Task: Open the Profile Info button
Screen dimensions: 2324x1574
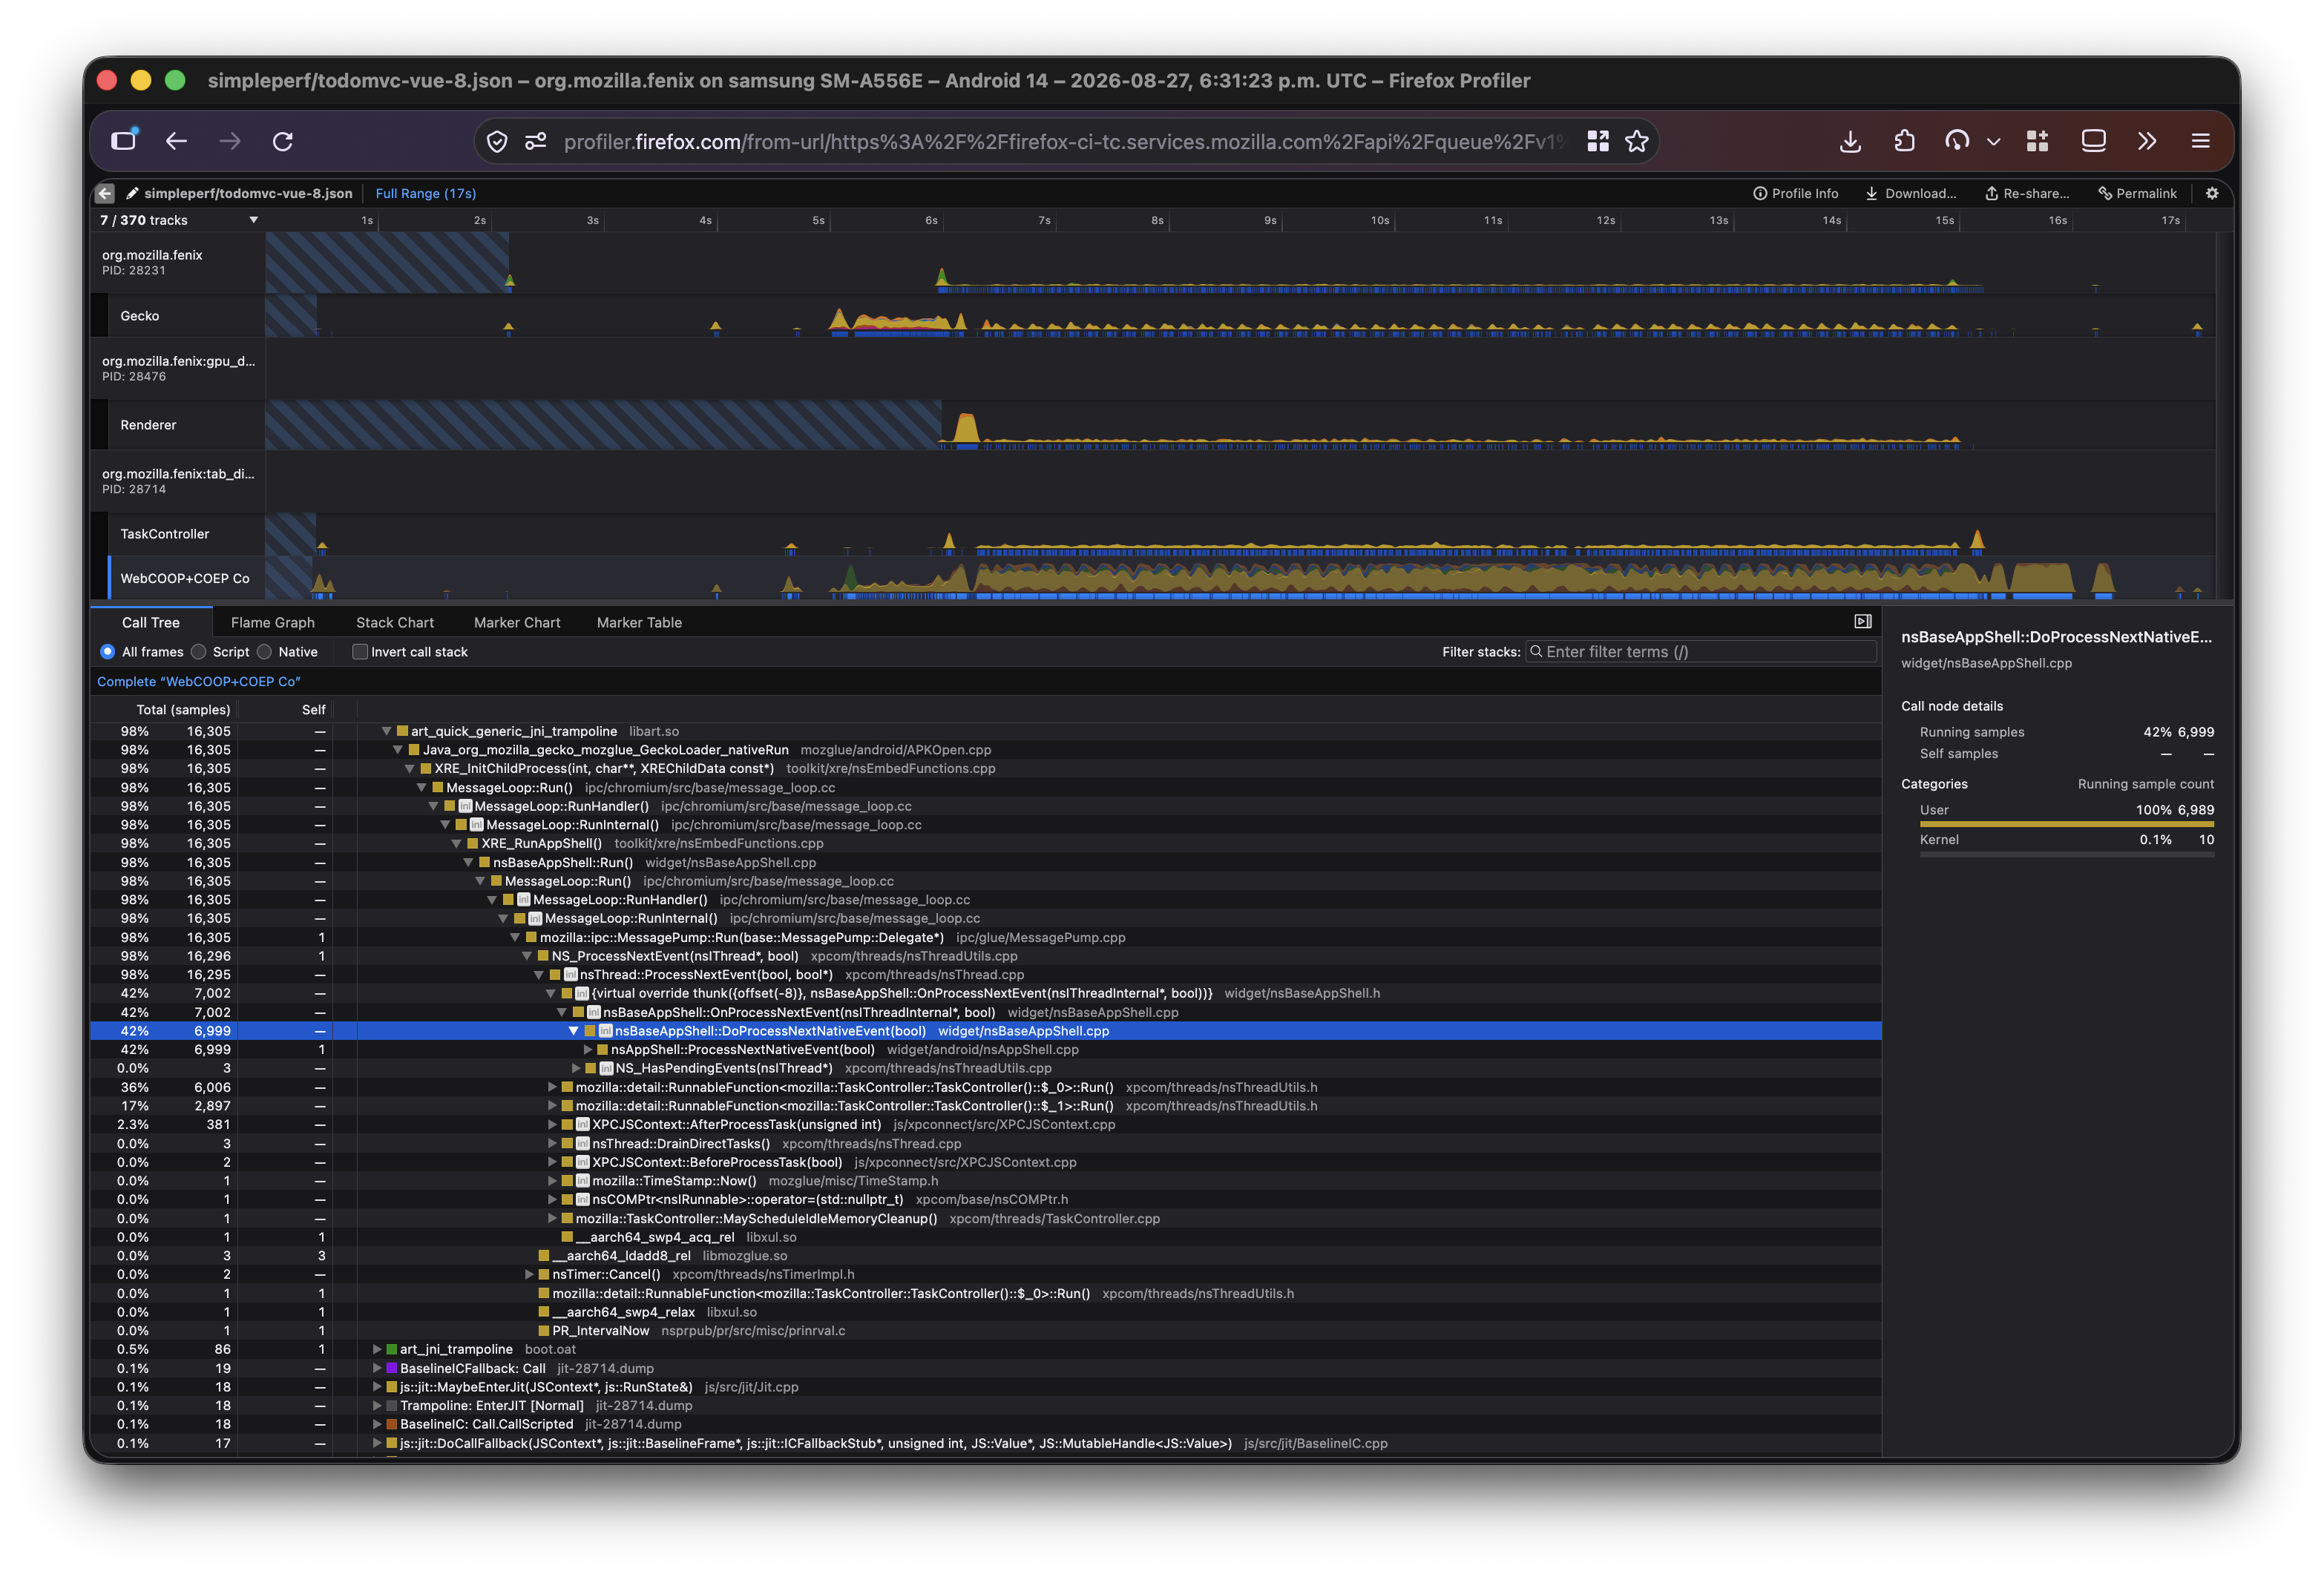Action: coord(1795,194)
